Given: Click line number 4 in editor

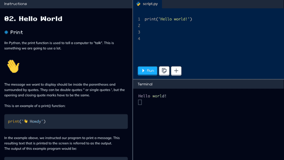Looking at the screenshot, I should point(139,39).
